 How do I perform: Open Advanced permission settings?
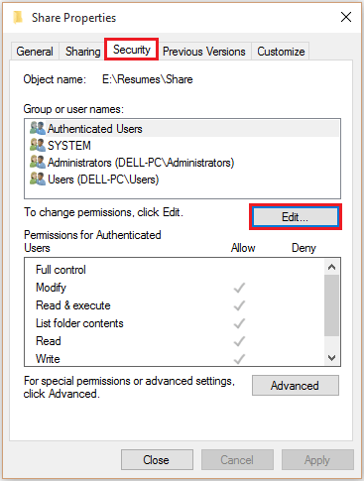[296, 385]
